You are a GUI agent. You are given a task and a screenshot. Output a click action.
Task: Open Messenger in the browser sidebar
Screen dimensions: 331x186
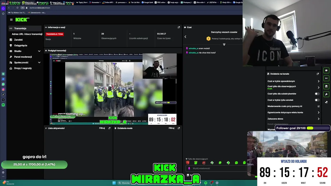[3, 79]
